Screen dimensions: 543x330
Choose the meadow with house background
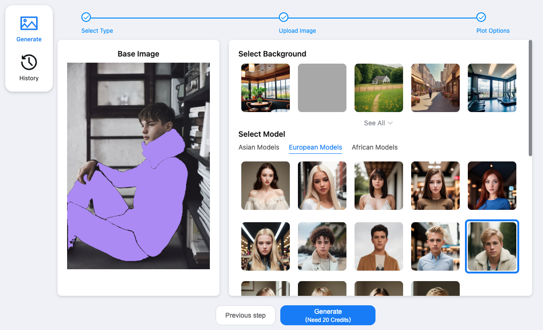378,88
